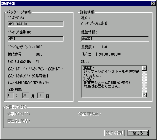
Task: Click inside the 説明 text area
Action: click(112, 81)
